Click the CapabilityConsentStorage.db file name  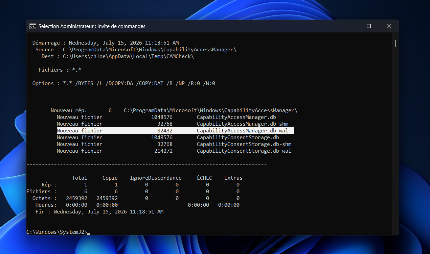(x=238, y=137)
